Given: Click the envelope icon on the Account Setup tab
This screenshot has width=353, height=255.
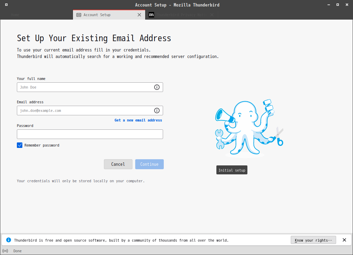Looking at the screenshot, I should tap(79, 15).
